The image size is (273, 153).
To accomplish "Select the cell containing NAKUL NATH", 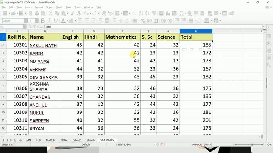I will pos(45,45).
